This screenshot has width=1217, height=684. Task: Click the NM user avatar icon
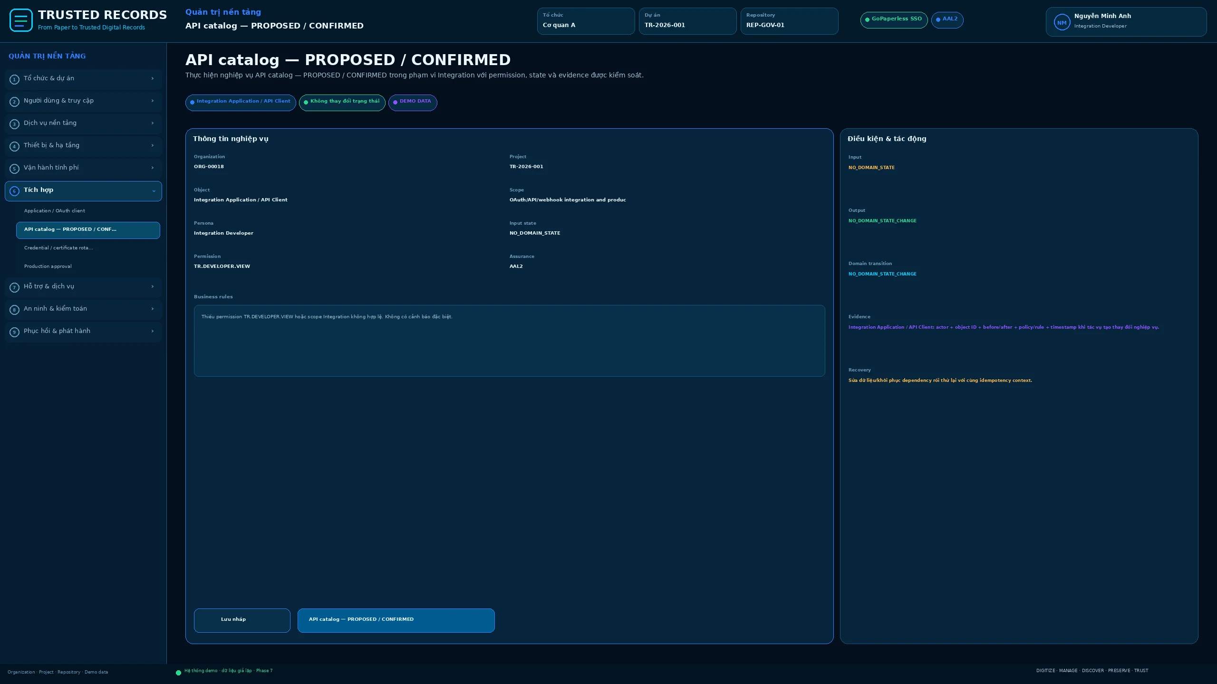(1062, 22)
